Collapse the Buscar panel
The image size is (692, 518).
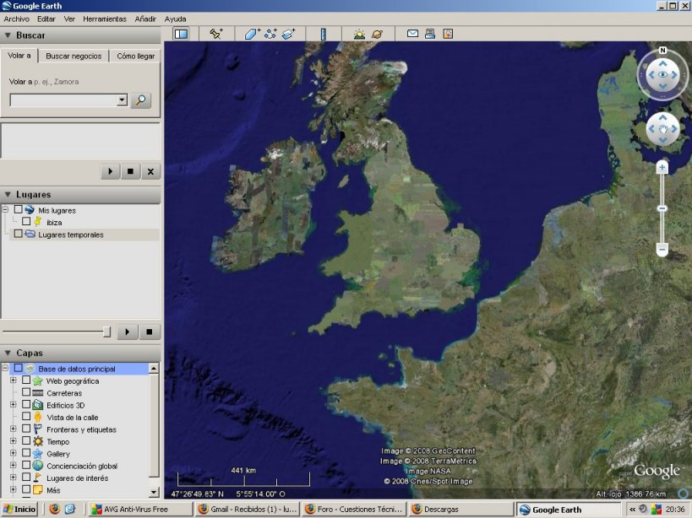coord(8,35)
